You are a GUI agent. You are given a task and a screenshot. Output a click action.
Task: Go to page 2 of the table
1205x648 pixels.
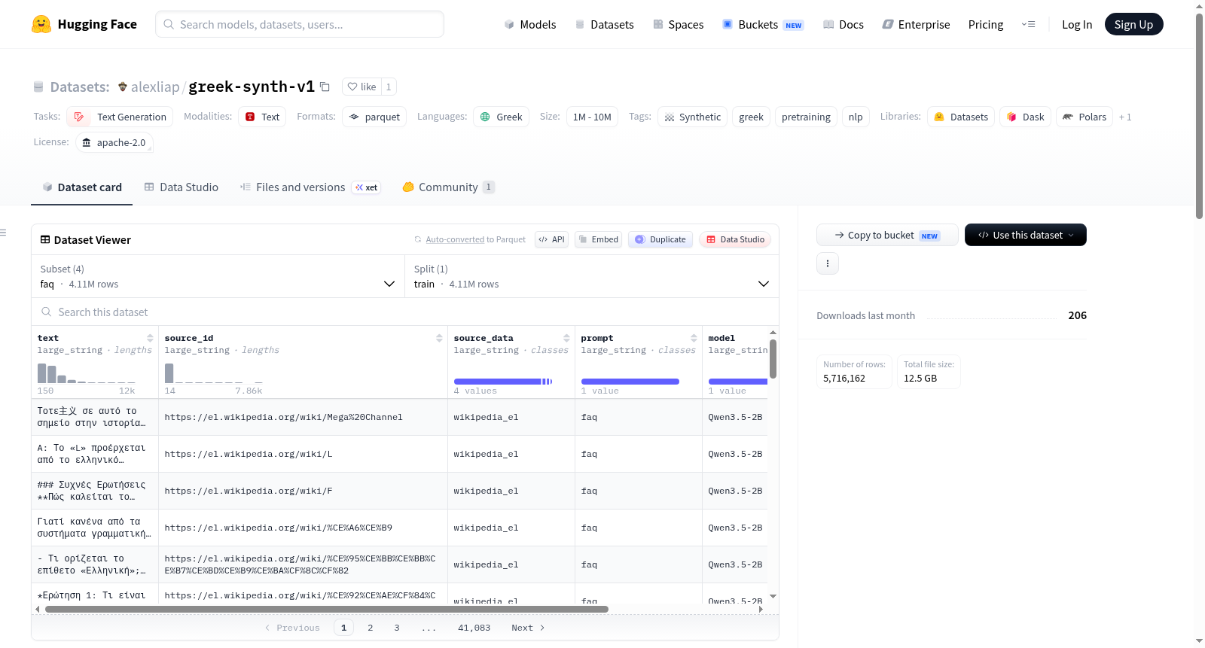click(371, 628)
